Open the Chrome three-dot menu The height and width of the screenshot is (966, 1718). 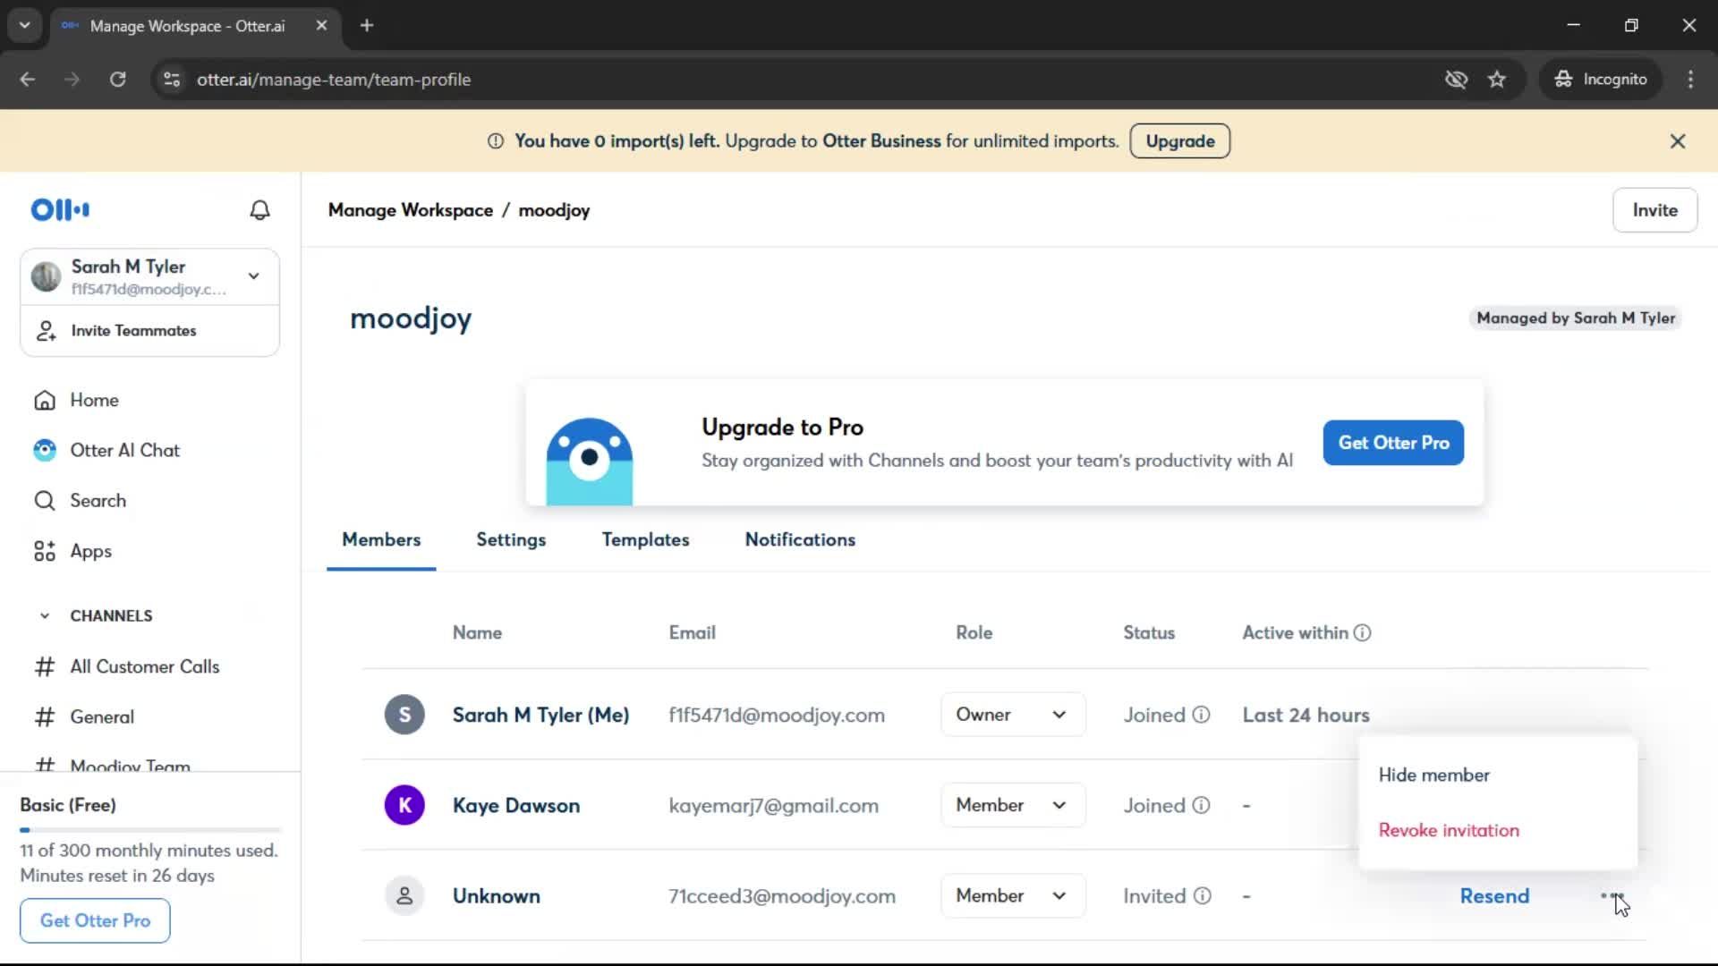click(x=1690, y=80)
